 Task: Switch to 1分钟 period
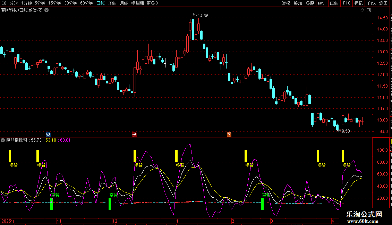point(26,3)
